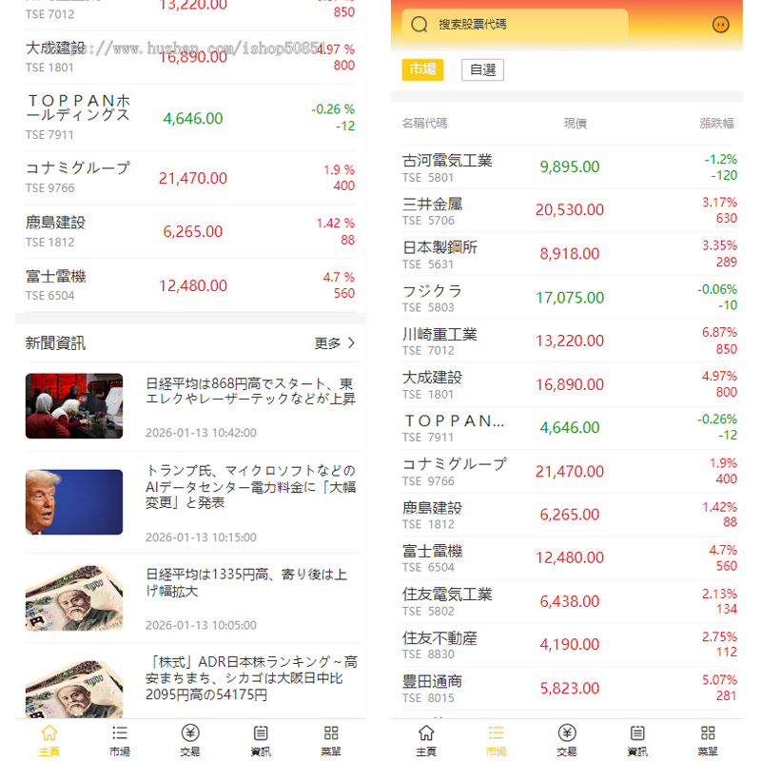Viewport: 761px width, 761px height.
Task: Open コナミグループ on the left home screen
Action: 190,178
